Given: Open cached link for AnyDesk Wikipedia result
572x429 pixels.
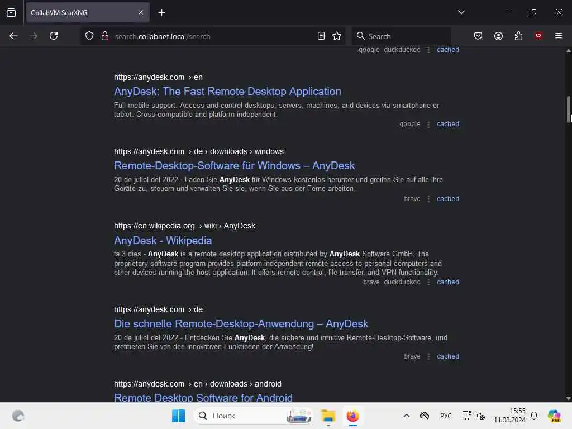Looking at the screenshot, I should coord(448,282).
